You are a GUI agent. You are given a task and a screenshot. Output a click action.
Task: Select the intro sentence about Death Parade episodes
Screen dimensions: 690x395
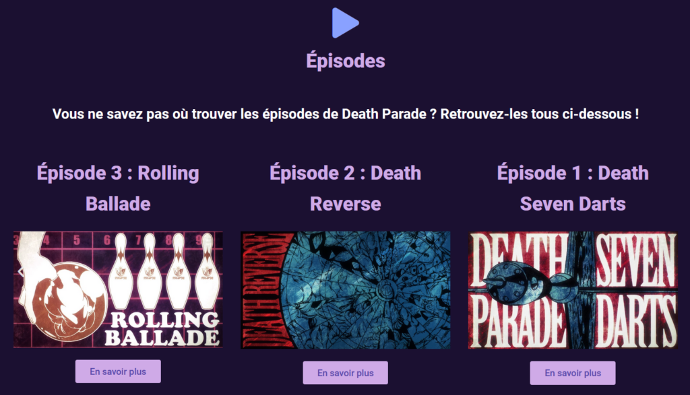coord(346,114)
